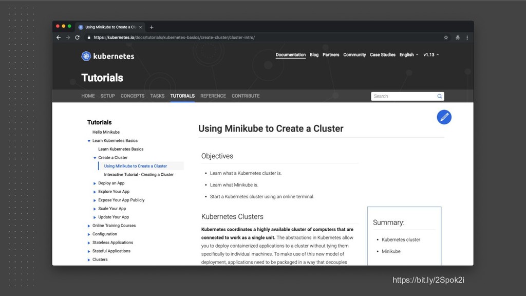Switch to the REFERENCE section tab
This screenshot has width=526, height=296.
pos(213,96)
